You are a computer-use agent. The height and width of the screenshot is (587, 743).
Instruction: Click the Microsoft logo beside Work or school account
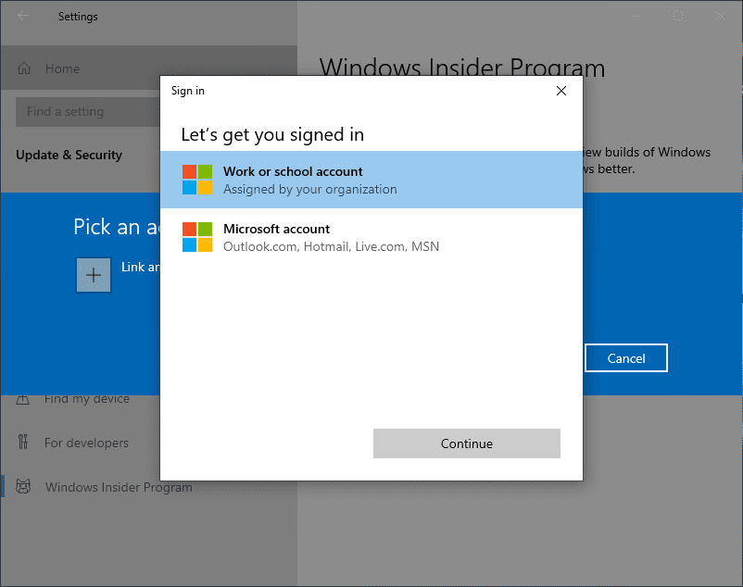tap(197, 180)
